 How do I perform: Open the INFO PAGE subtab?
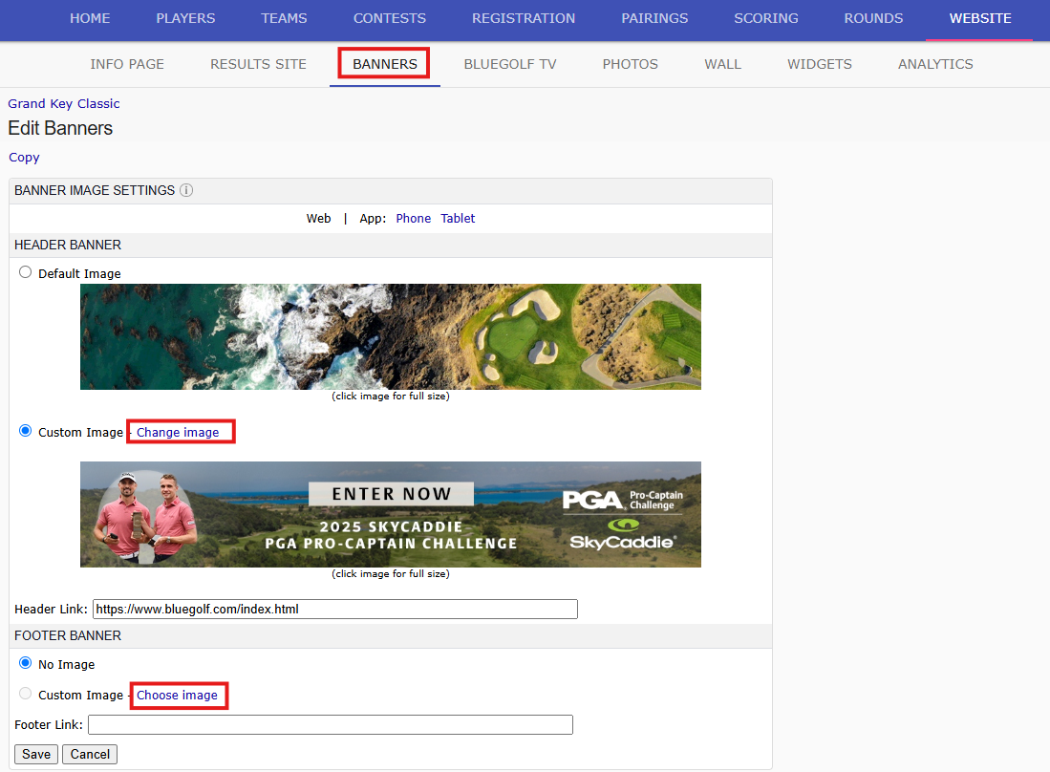tap(127, 64)
